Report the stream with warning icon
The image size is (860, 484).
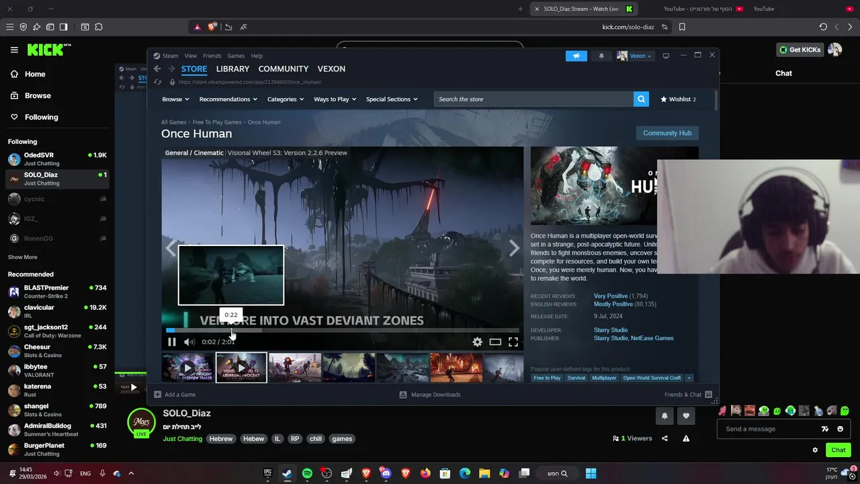point(686,438)
